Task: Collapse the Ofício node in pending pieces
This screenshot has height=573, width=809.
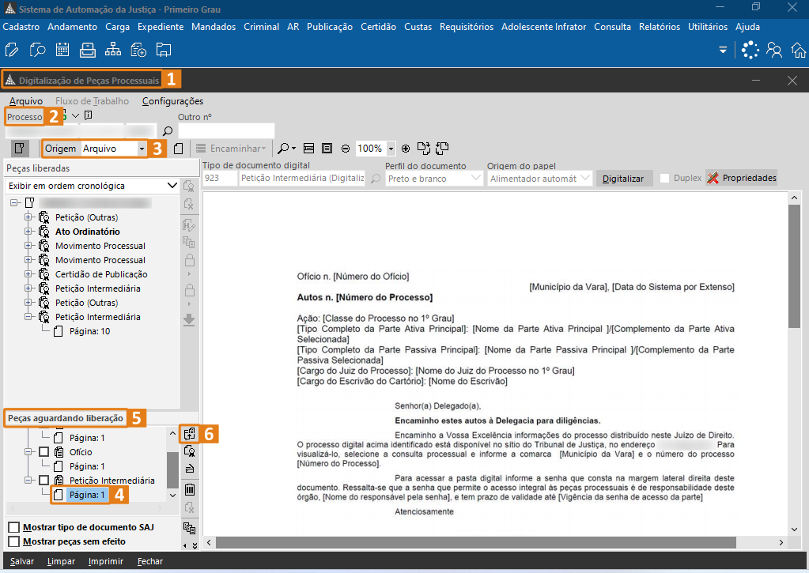Action: [x=28, y=452]
